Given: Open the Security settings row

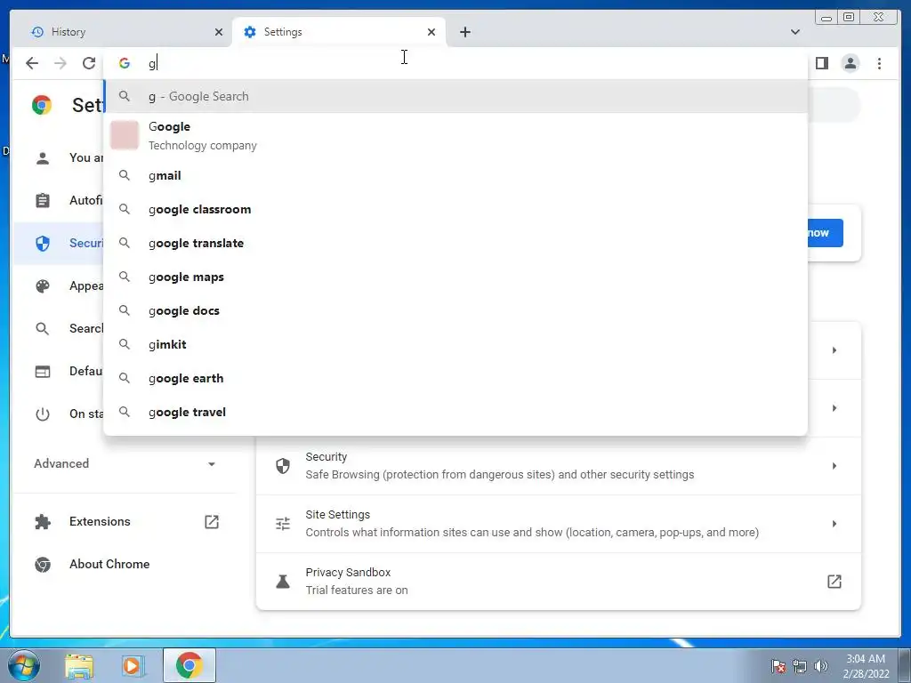Looking at the screenshot, I should click(559, 466).
